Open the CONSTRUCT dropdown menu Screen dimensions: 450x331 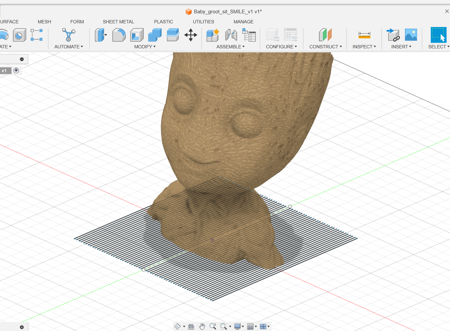pyautogui.click(x=326, y=47)
